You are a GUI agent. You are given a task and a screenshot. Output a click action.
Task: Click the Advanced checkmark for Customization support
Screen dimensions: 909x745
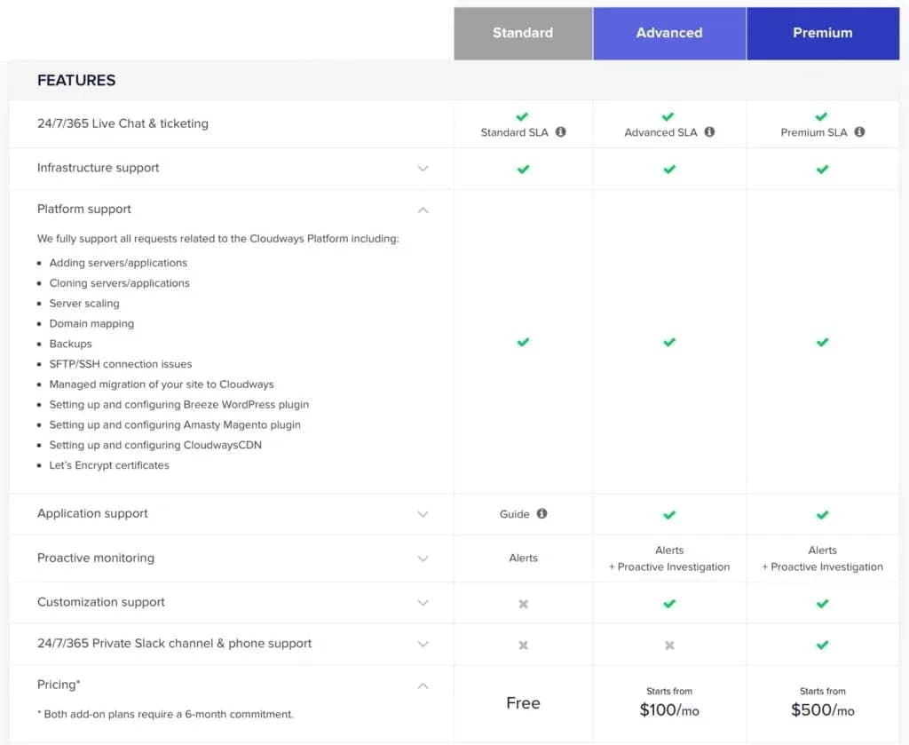[669, 601]
